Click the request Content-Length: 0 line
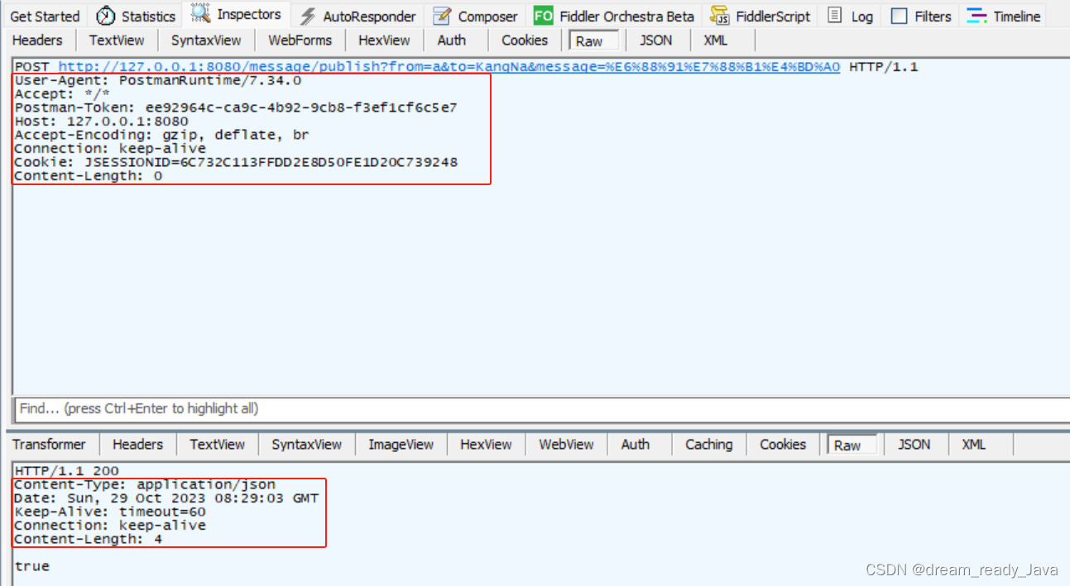 [x=89, y=175]
